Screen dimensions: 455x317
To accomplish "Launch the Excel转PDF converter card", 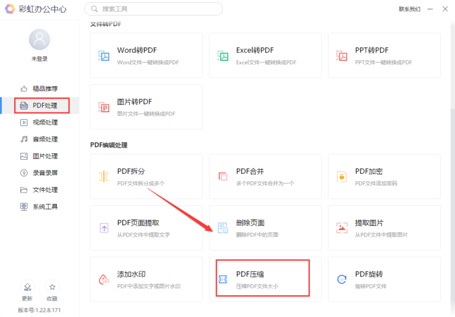I will click(x=265, y=55).
